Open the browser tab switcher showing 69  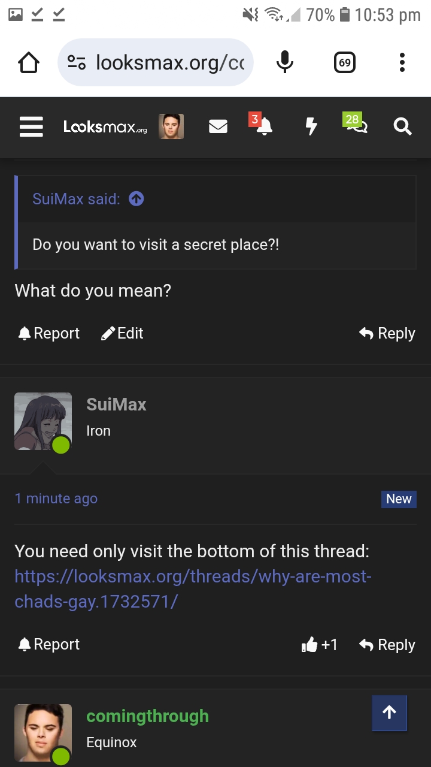point(344,62)
